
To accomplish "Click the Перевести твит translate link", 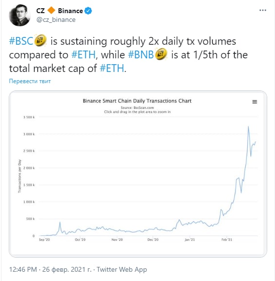I will [x=30, y=81].
